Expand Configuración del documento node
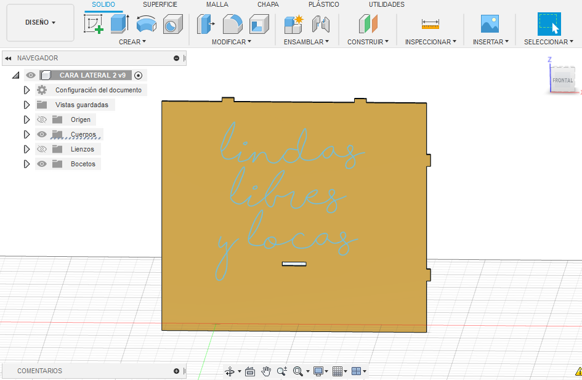This screenshot has height=380, width=582. coord(26,90)
